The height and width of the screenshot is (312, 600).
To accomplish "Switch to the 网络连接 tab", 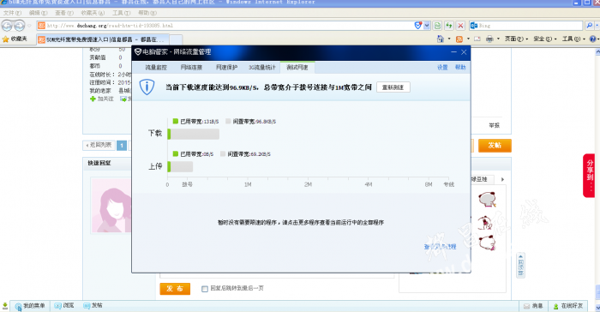I will click(x=191, y=68).
